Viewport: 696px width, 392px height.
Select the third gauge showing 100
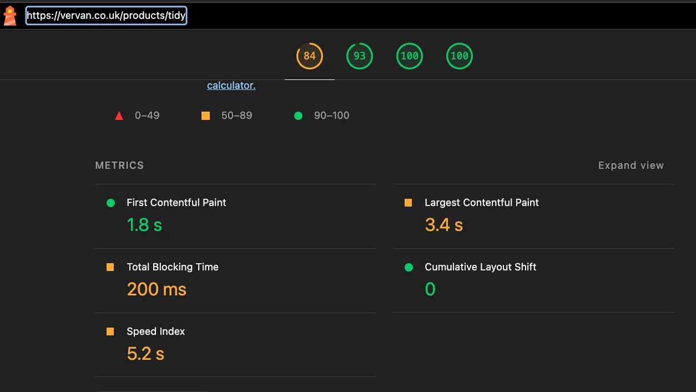tap(410, 56)
